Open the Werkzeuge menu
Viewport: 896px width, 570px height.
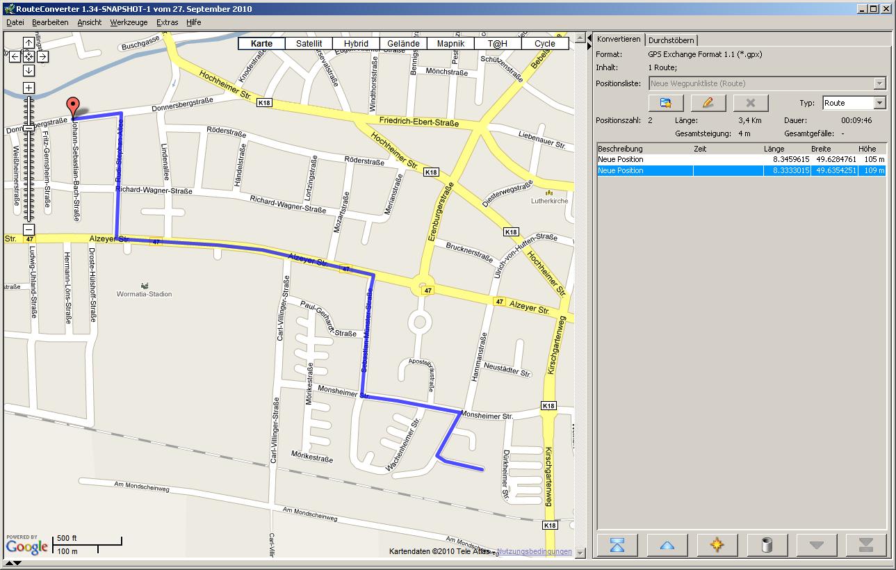[x=129, y=22]
